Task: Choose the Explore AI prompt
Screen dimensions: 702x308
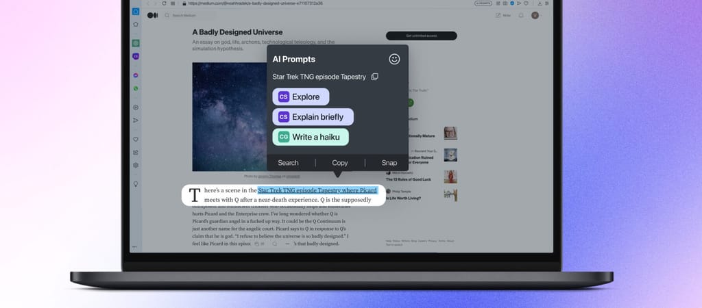Action: click(x=300, y=97)
